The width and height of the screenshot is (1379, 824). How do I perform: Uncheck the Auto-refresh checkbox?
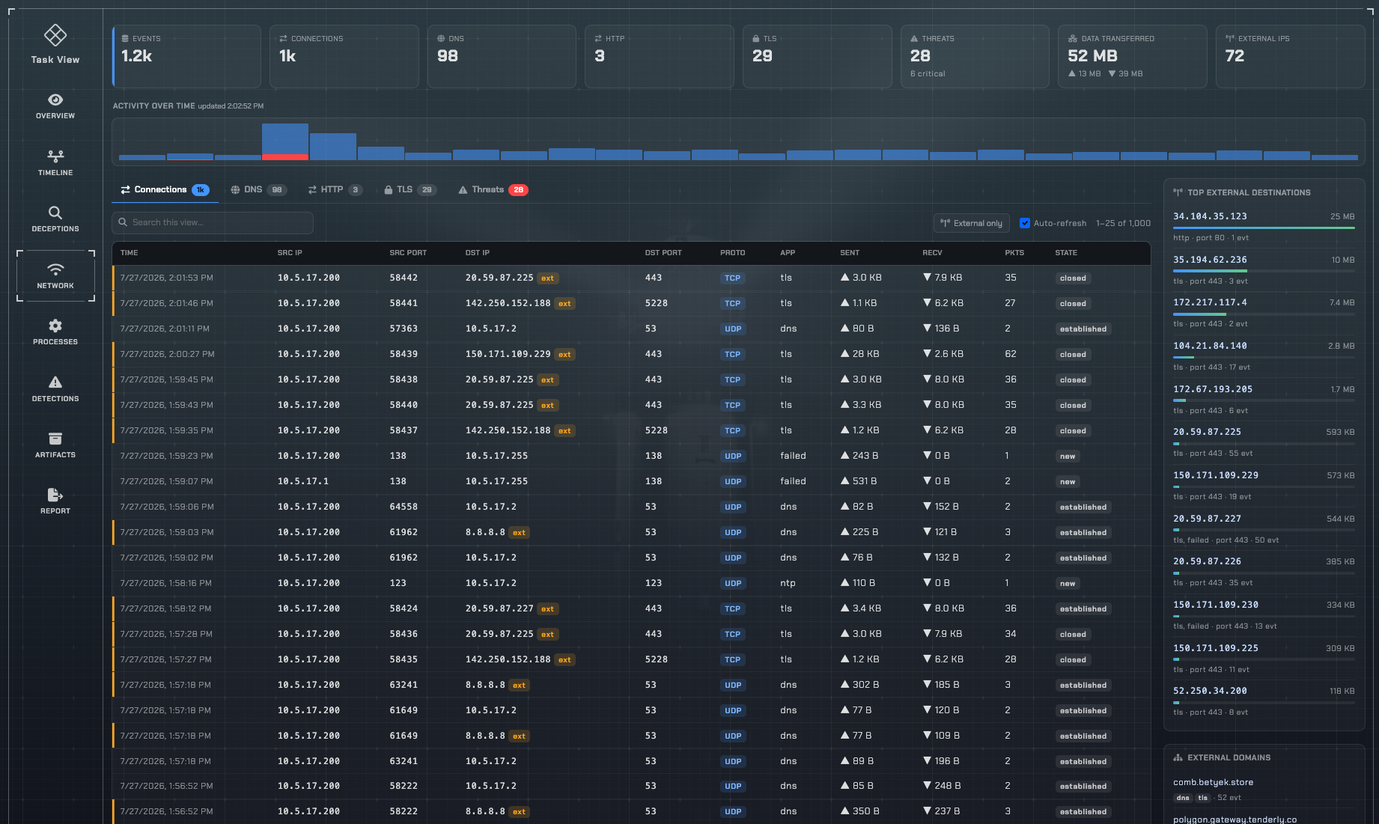click(1025, 223)
